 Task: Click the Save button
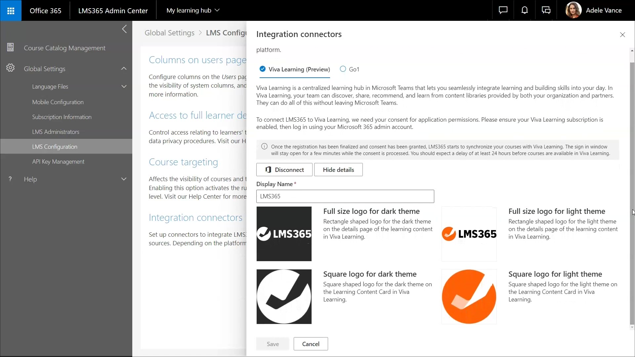click(x=273, y=344)
